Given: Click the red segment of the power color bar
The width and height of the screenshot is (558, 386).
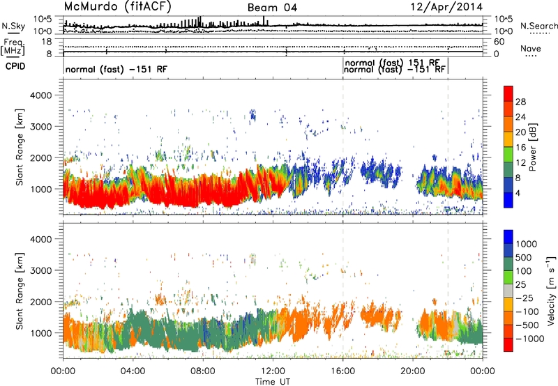Looking at the screenshot, I should click(x=508, y=93).
